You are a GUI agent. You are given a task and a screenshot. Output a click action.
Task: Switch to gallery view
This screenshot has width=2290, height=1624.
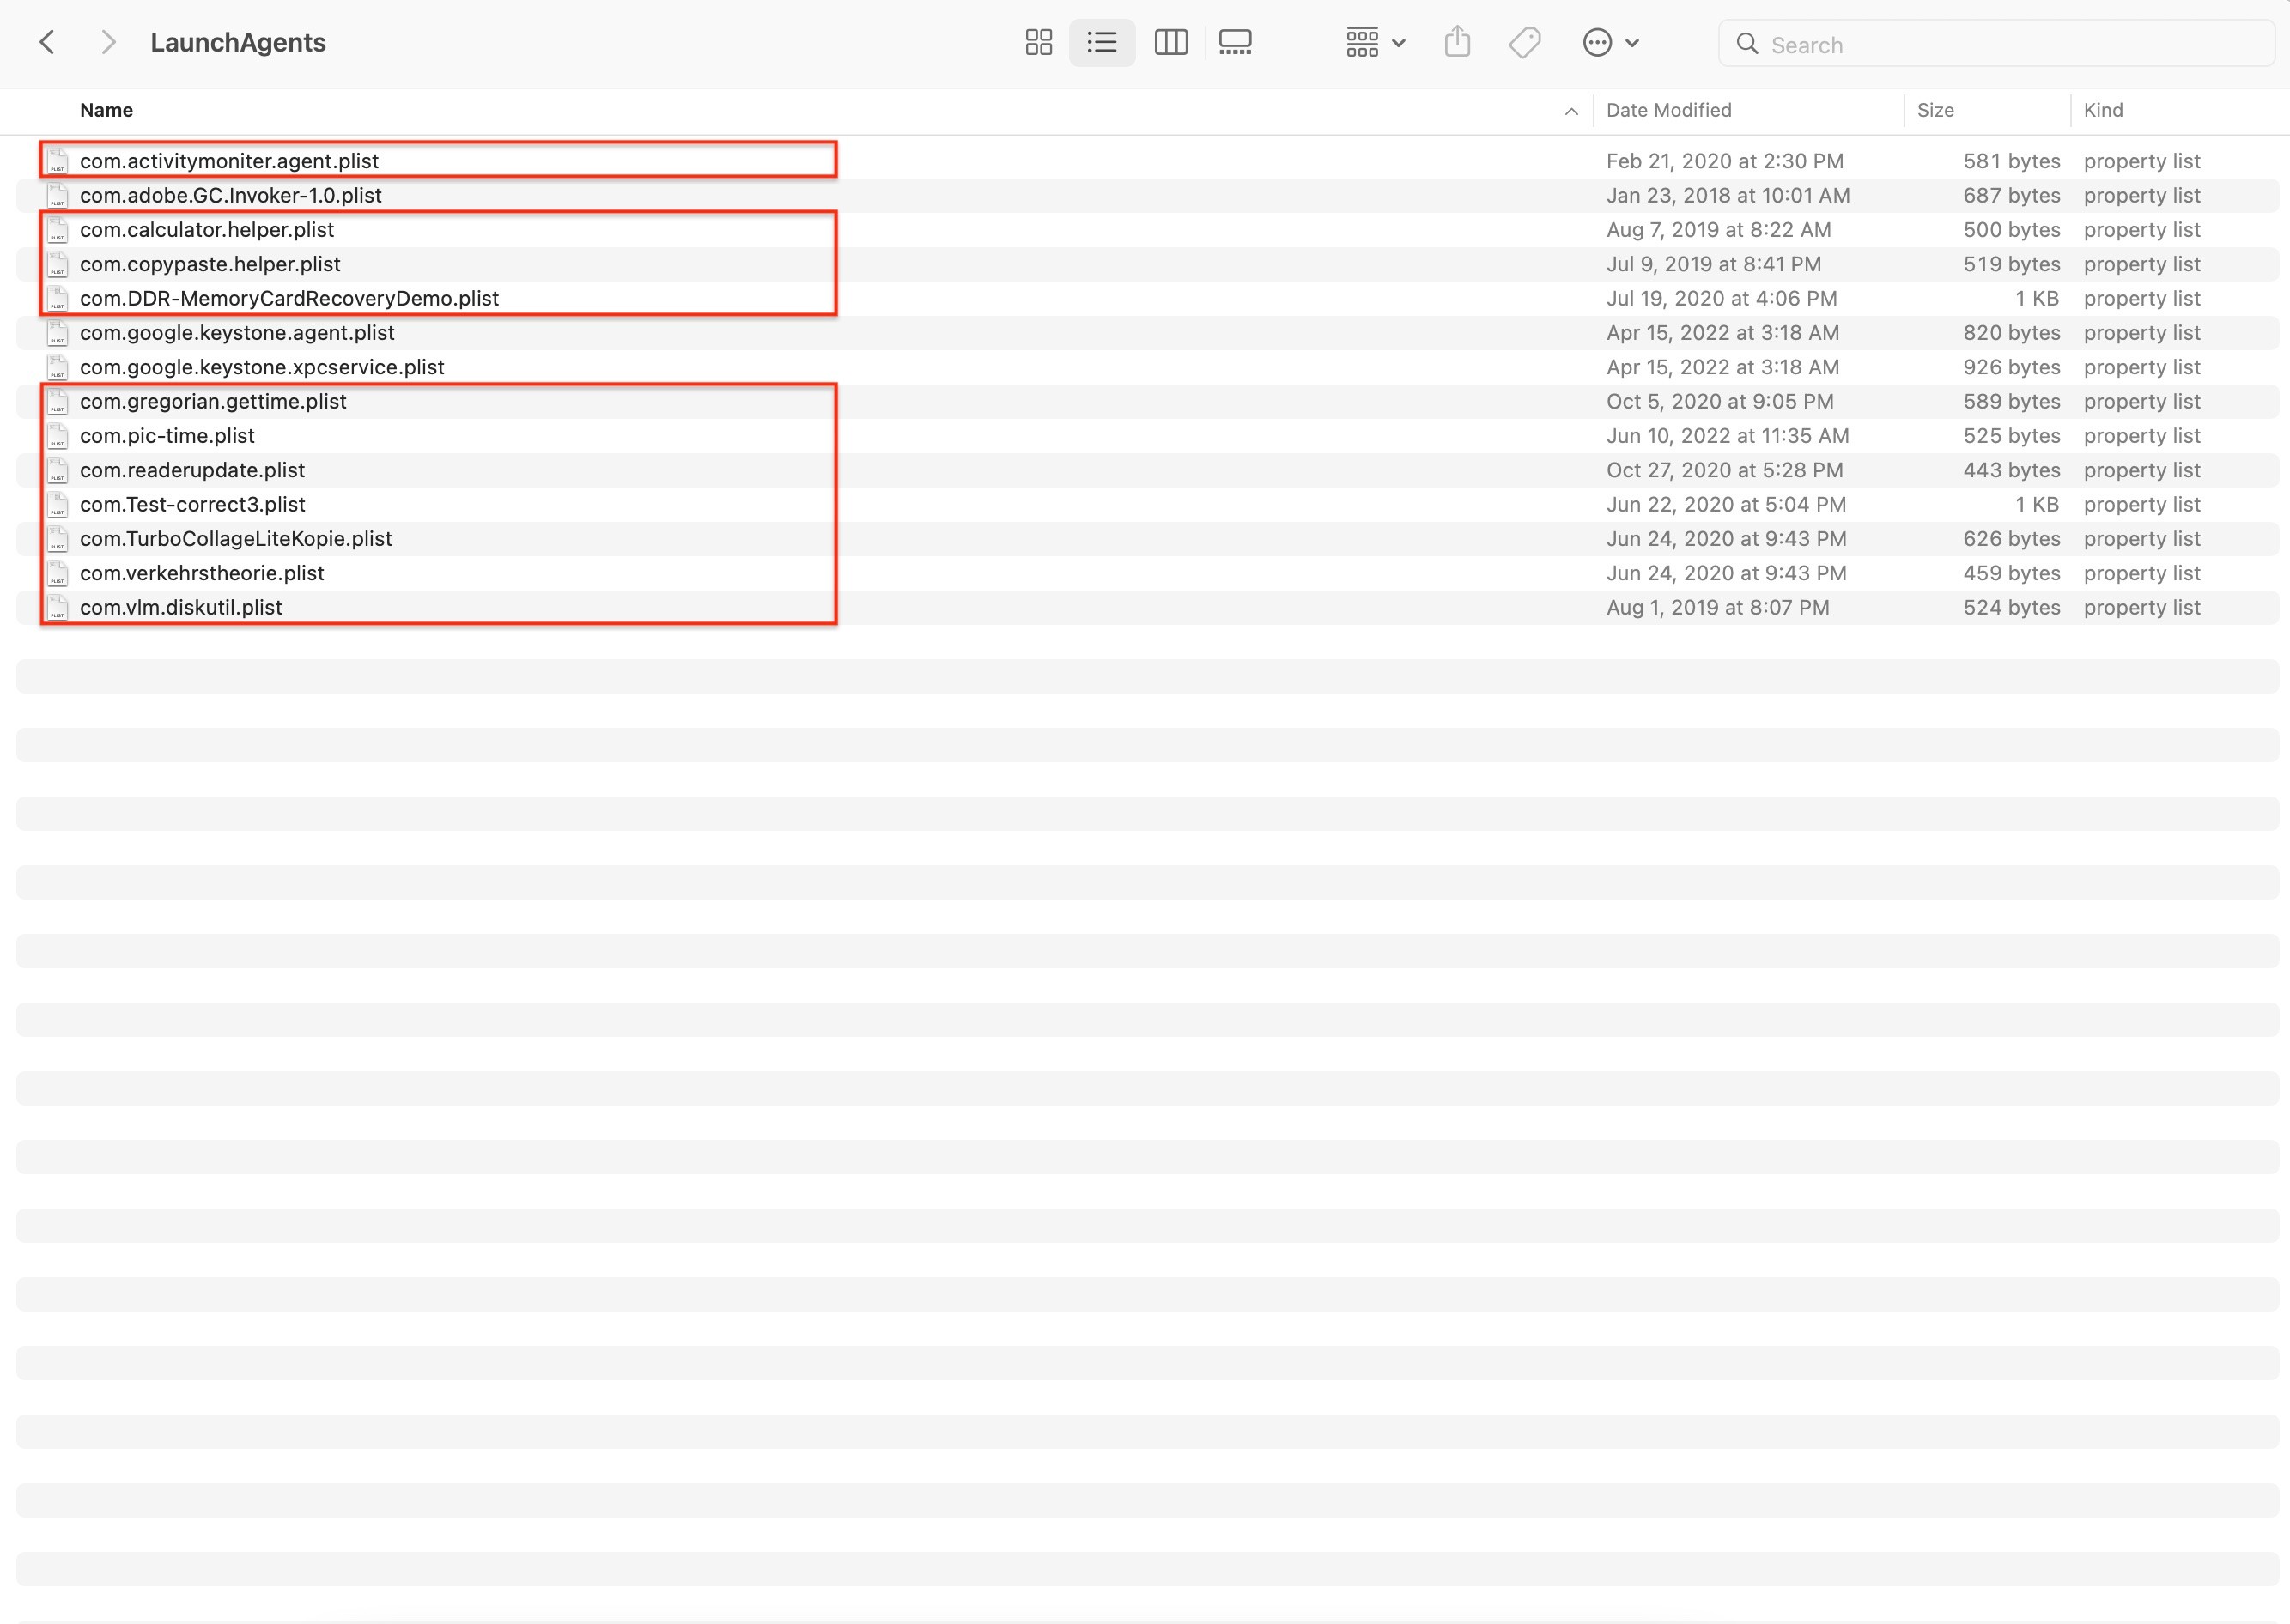[1235, 42]
